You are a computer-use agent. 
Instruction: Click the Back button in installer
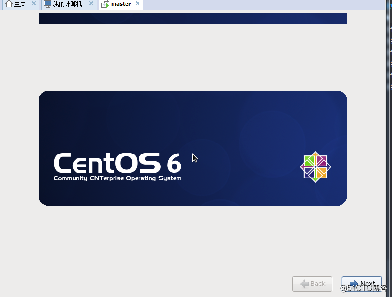[x=312, y=284]
